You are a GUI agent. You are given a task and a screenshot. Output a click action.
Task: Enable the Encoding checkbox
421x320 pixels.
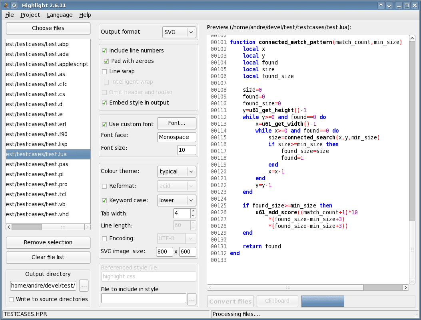(x=104, y=239)
